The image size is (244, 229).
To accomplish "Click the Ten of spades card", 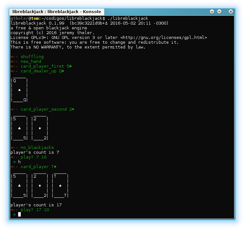I will tap(60, 185).
